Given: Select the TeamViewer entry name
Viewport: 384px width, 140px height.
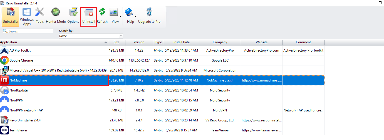Looking at the screenshot, I should (18, 130).
